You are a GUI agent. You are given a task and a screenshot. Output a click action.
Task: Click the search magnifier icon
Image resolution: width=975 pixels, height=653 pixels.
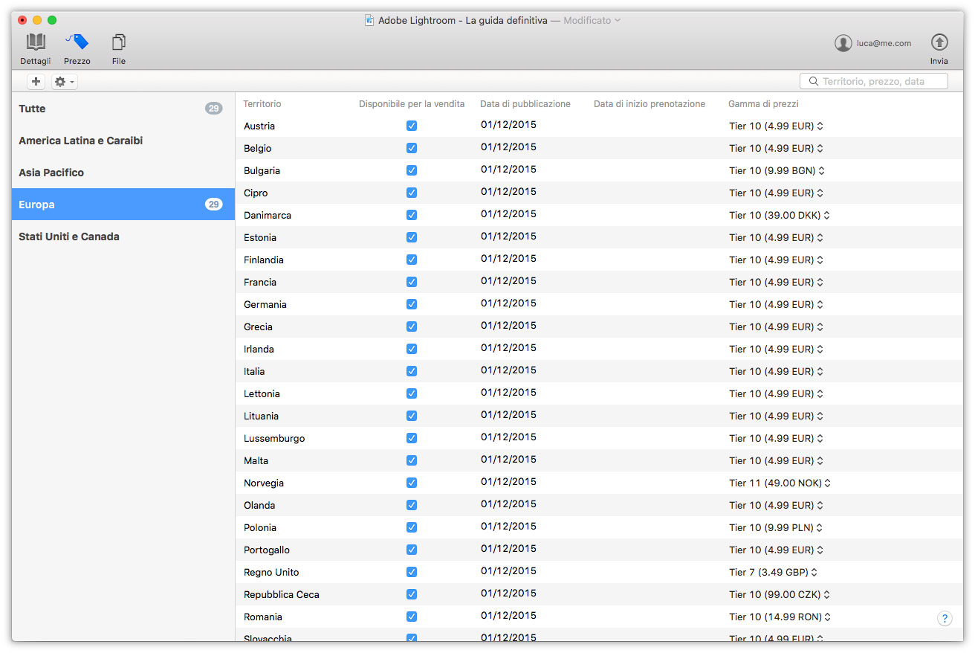click(814, 81)
